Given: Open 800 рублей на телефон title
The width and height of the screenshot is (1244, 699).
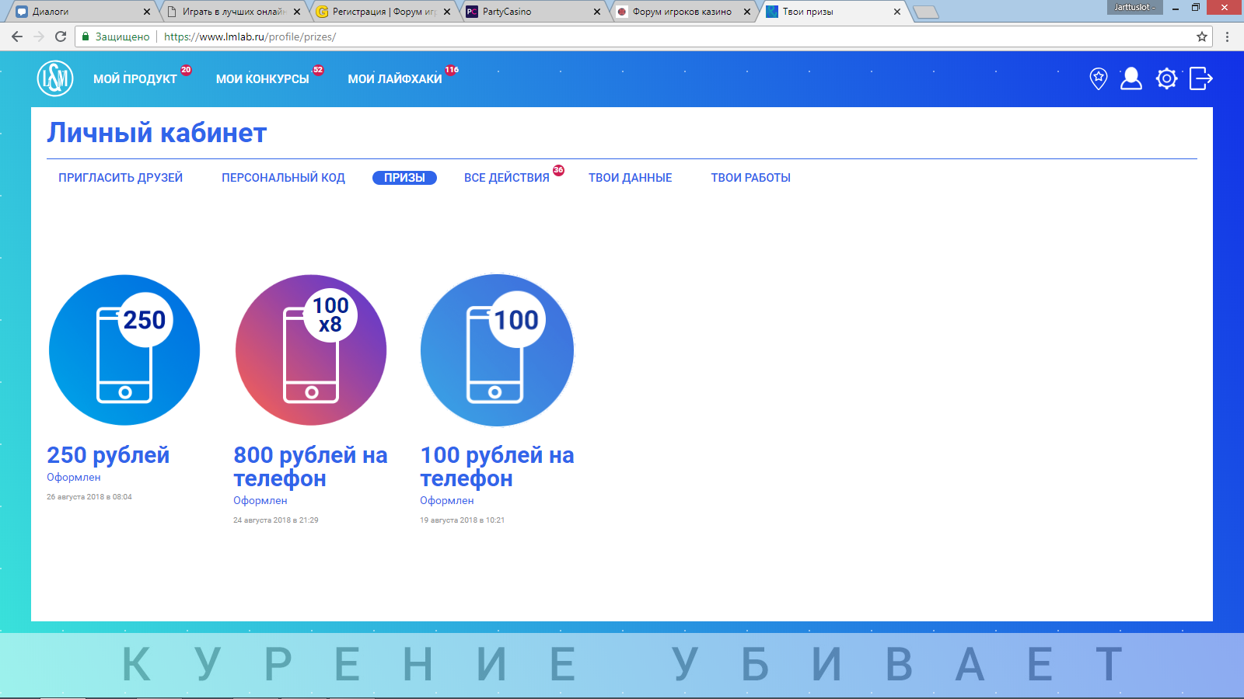Looking at the screenshot, I should [310, 467].
